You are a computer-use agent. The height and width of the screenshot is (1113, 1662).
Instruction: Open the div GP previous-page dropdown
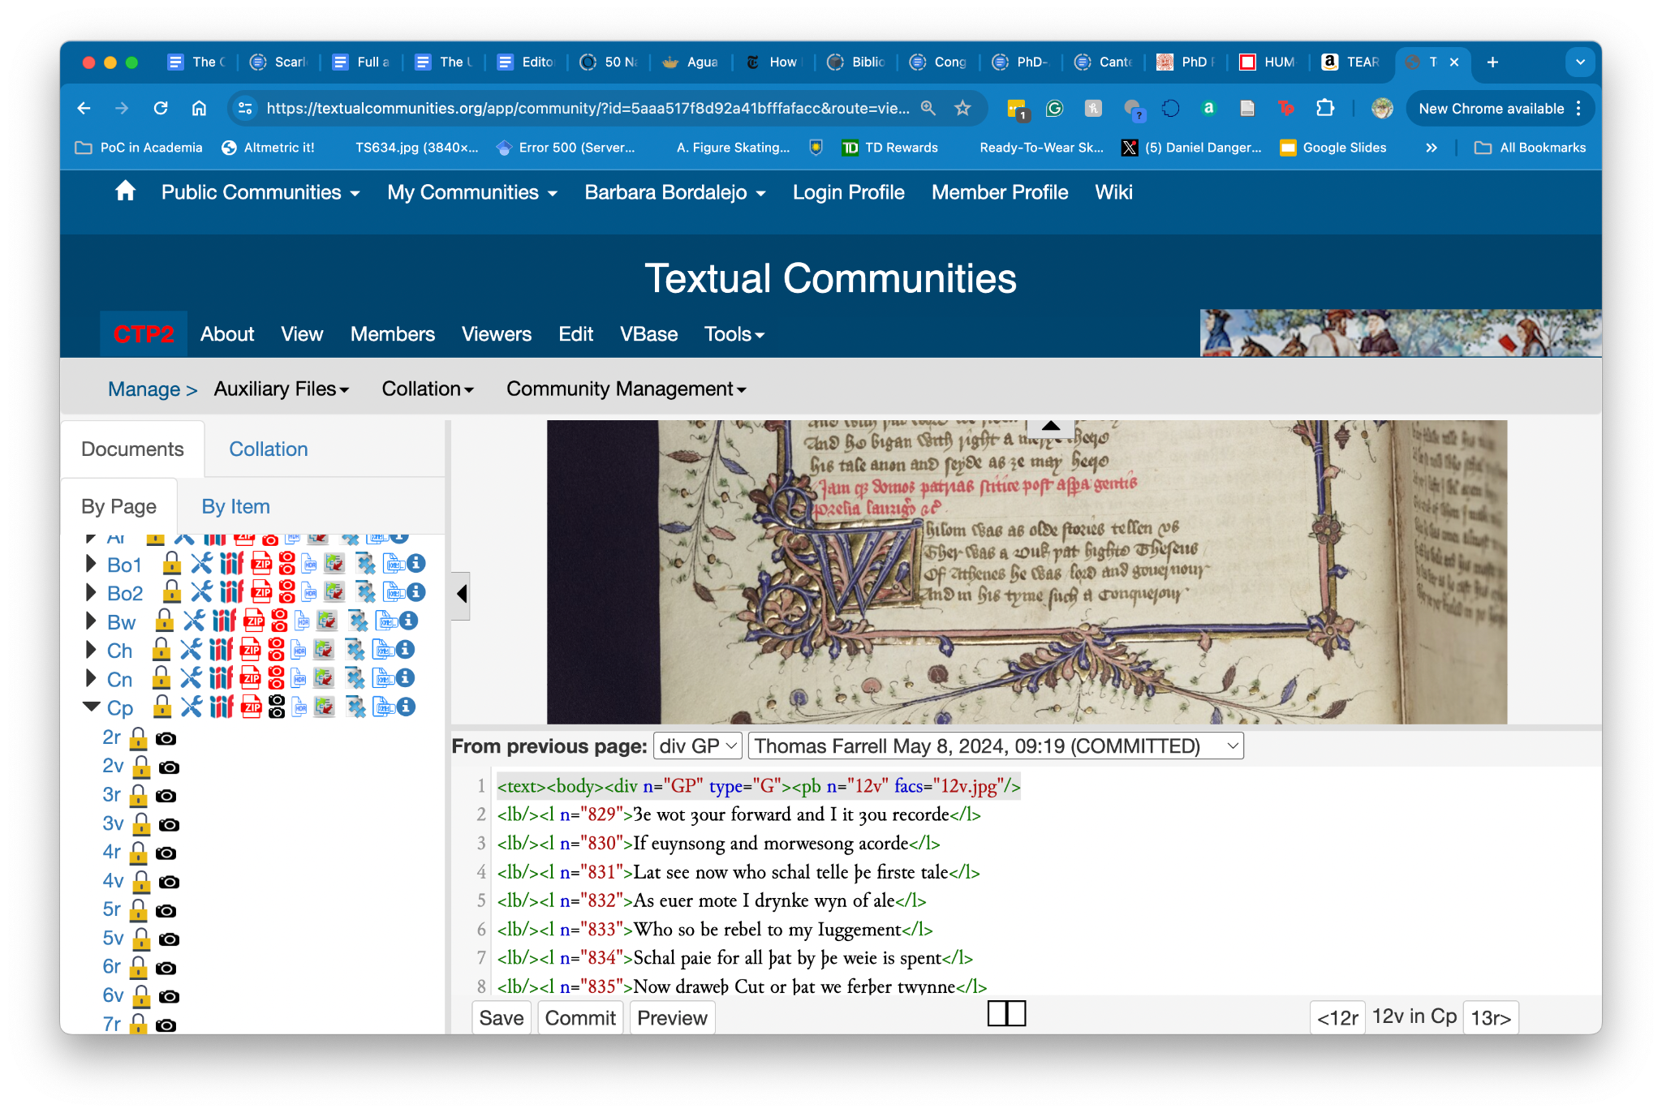click(698, 746)
